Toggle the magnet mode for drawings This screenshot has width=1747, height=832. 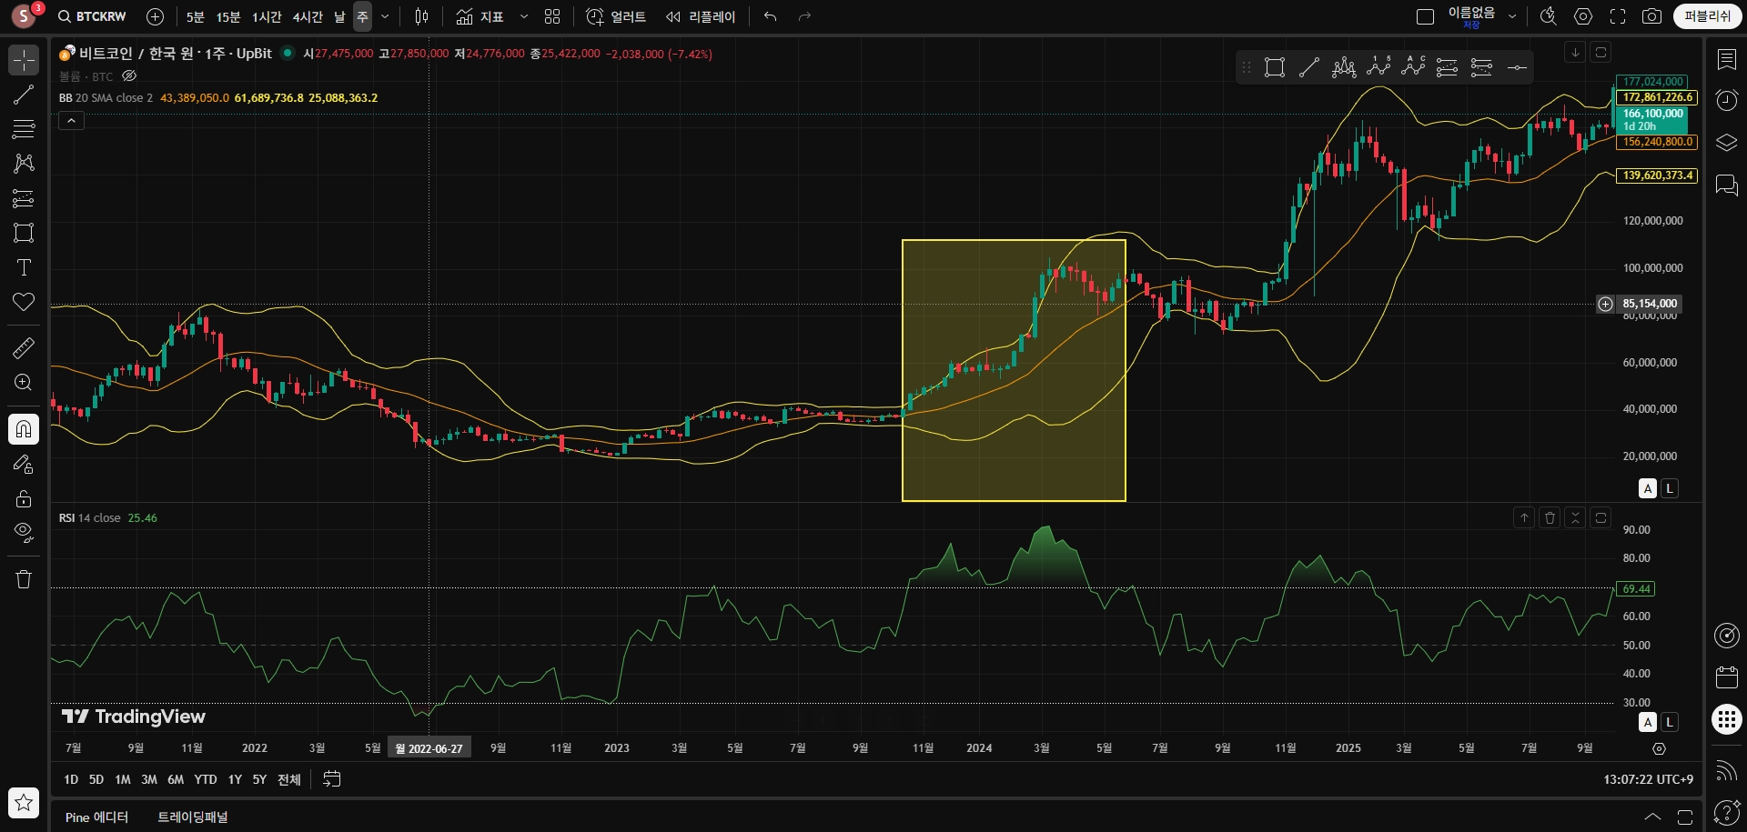click(x=24, y=428)
